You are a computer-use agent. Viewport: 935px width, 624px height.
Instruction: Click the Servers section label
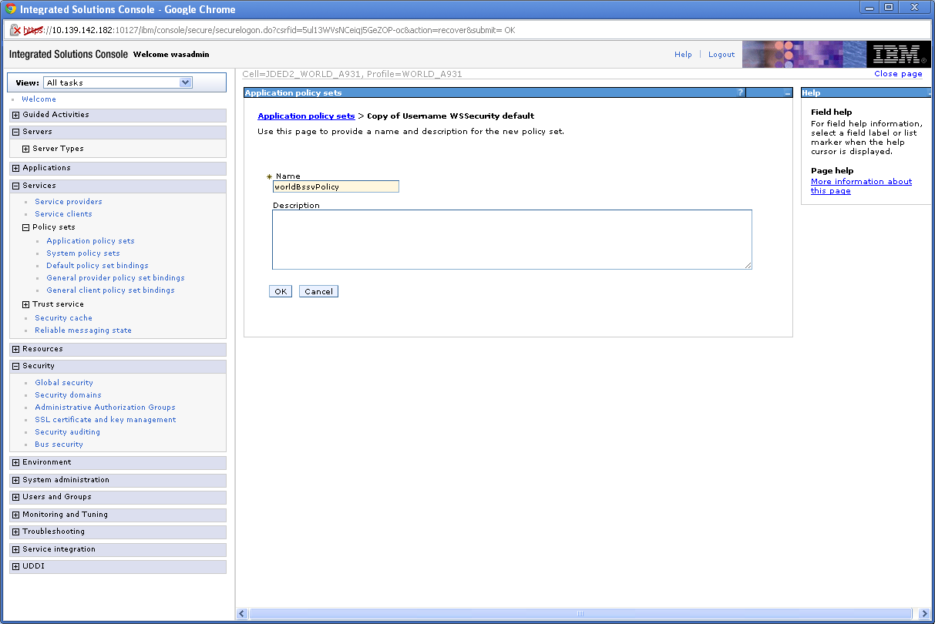pyautogui.click(x=37, y=132)
